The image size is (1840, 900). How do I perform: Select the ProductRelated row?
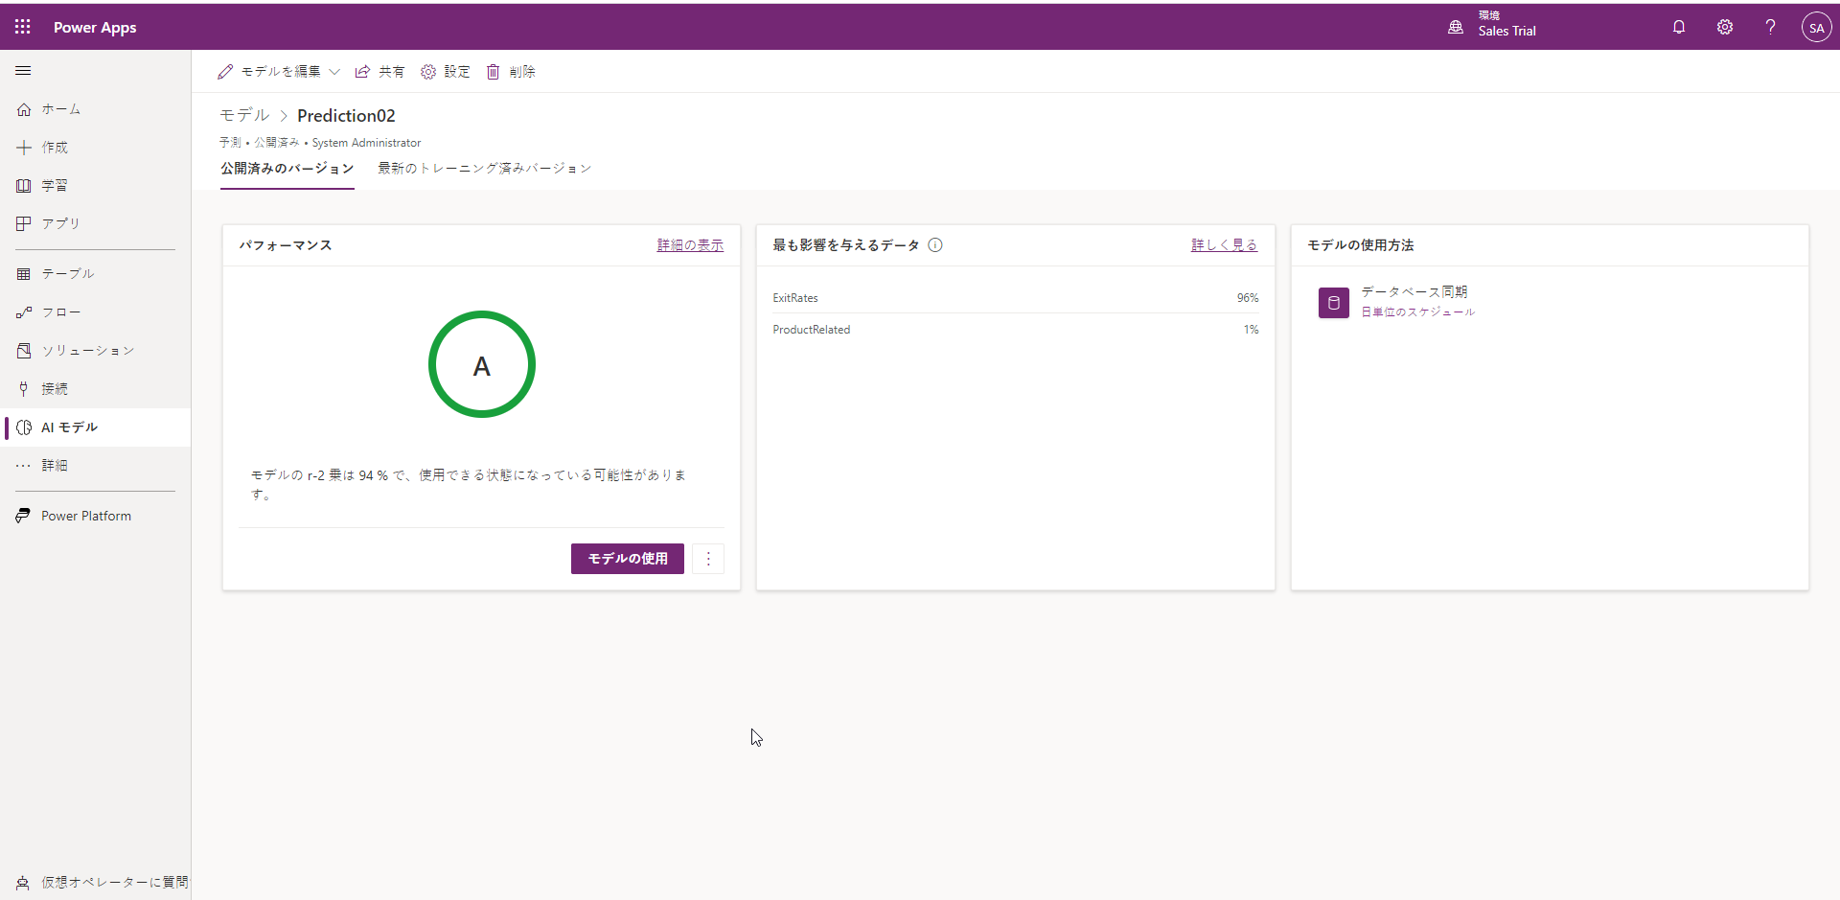click(1016, 330)
